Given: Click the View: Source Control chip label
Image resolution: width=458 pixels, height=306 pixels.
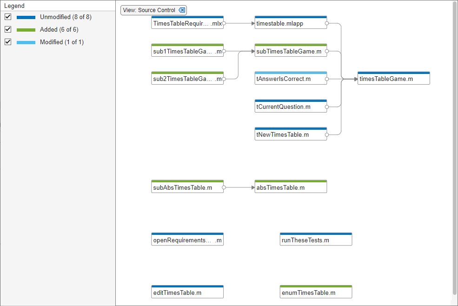Looking at the screenshot, I should pos(149,10).
